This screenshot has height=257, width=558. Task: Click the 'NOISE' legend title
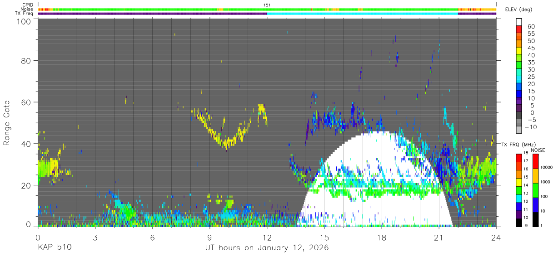(538, 150)
